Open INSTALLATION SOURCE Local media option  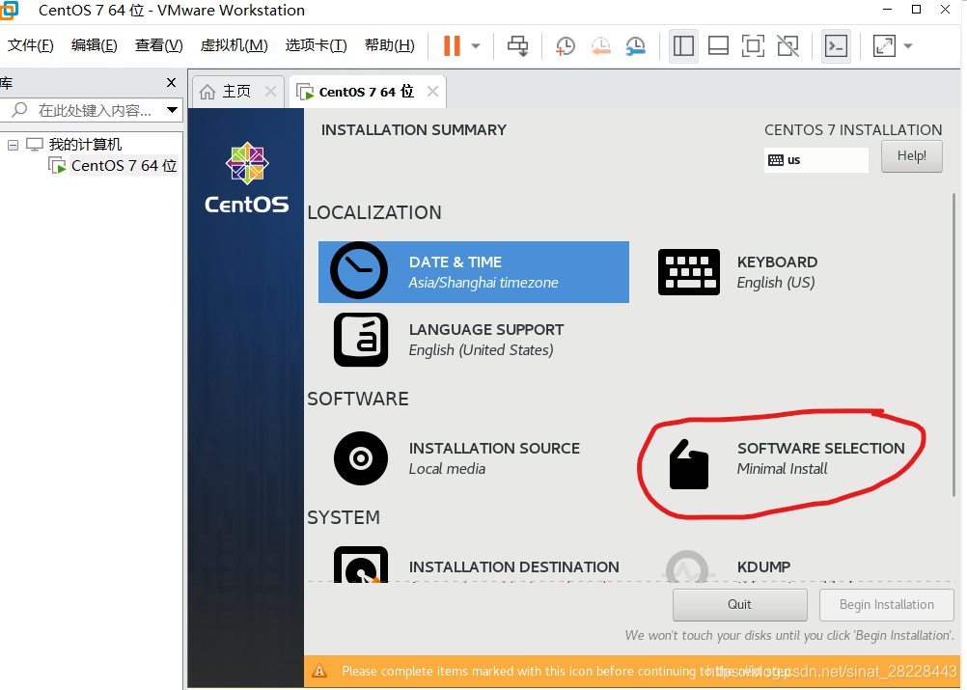pyautogui.click(x=494, y=458)
